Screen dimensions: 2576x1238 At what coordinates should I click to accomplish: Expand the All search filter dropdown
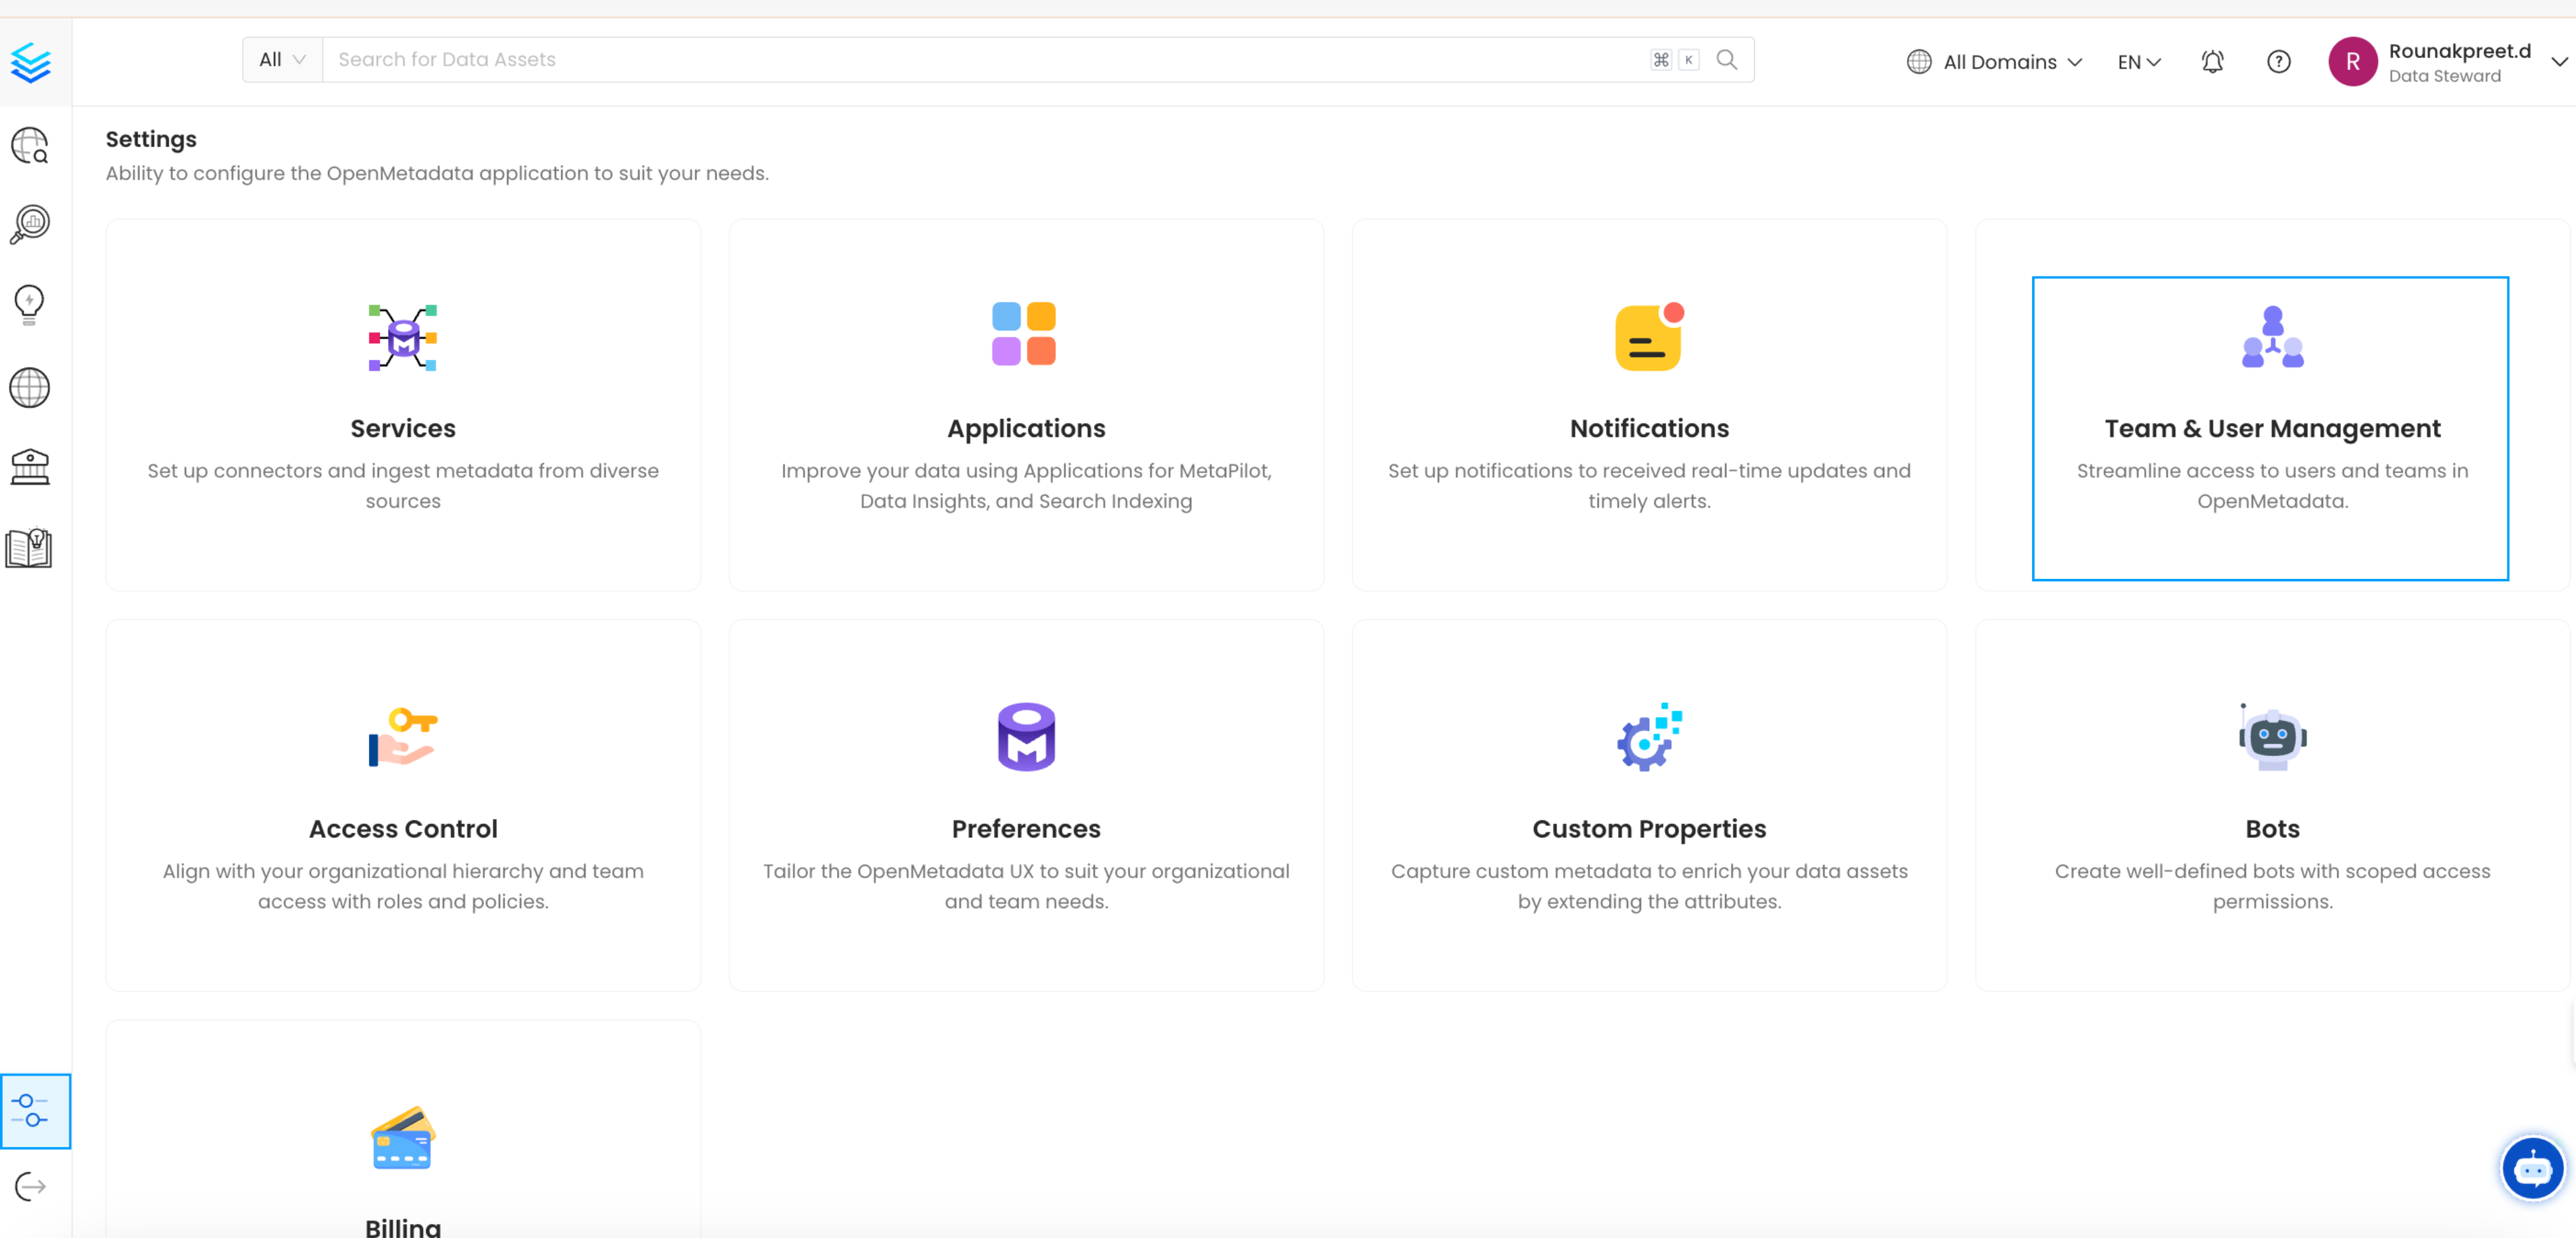282,60
